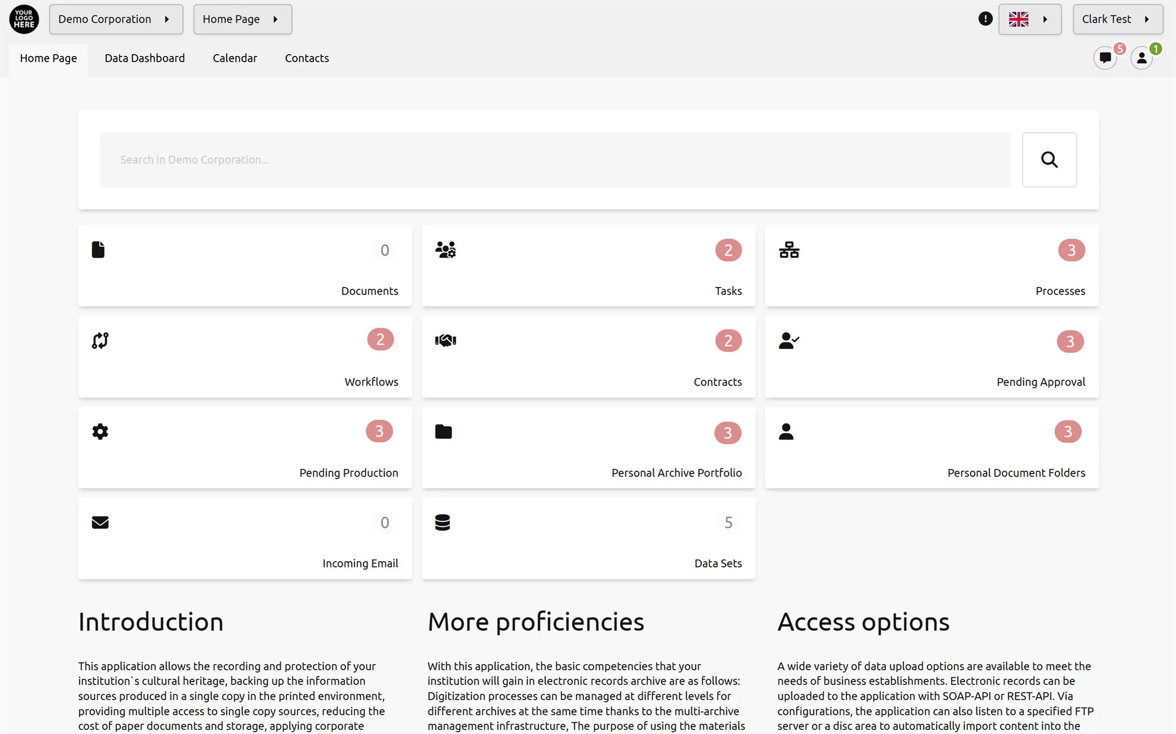This screenshot has width=1176, height=734.
Task: Click the magnifying glass search button
Action: 1049,160
